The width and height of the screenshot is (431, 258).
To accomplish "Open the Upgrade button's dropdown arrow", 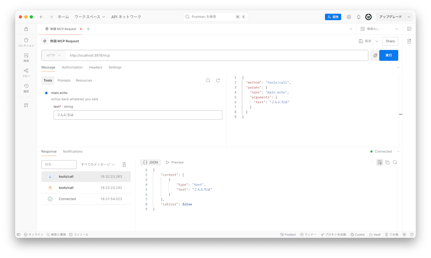I will 409,17.
